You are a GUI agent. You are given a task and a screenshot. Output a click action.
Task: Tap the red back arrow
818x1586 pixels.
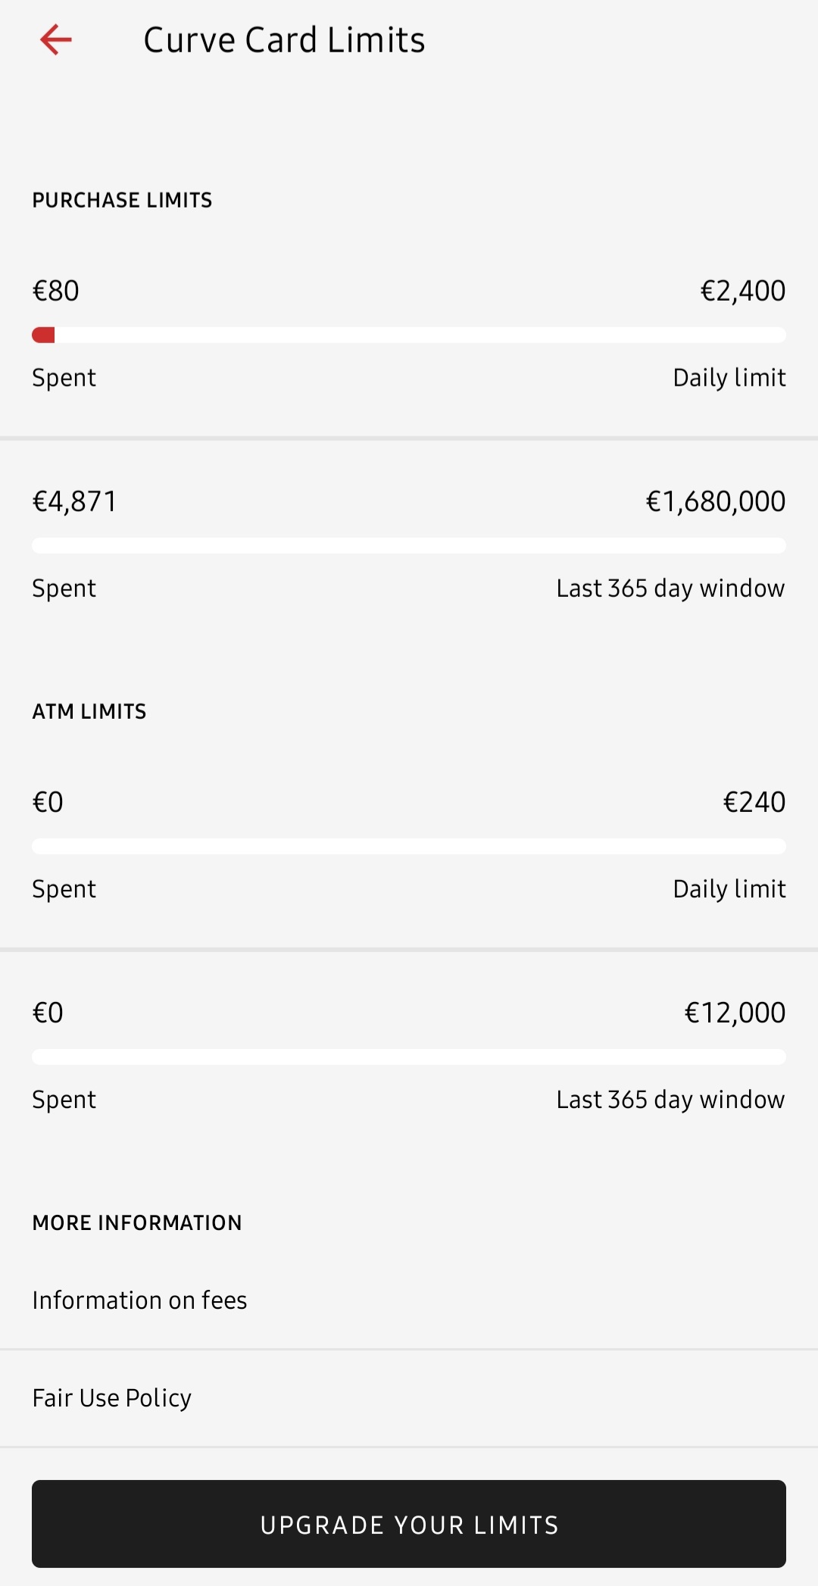click(56, 39)
